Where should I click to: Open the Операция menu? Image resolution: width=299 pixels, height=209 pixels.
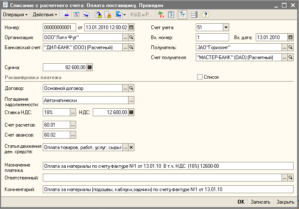tap(15, 15)
